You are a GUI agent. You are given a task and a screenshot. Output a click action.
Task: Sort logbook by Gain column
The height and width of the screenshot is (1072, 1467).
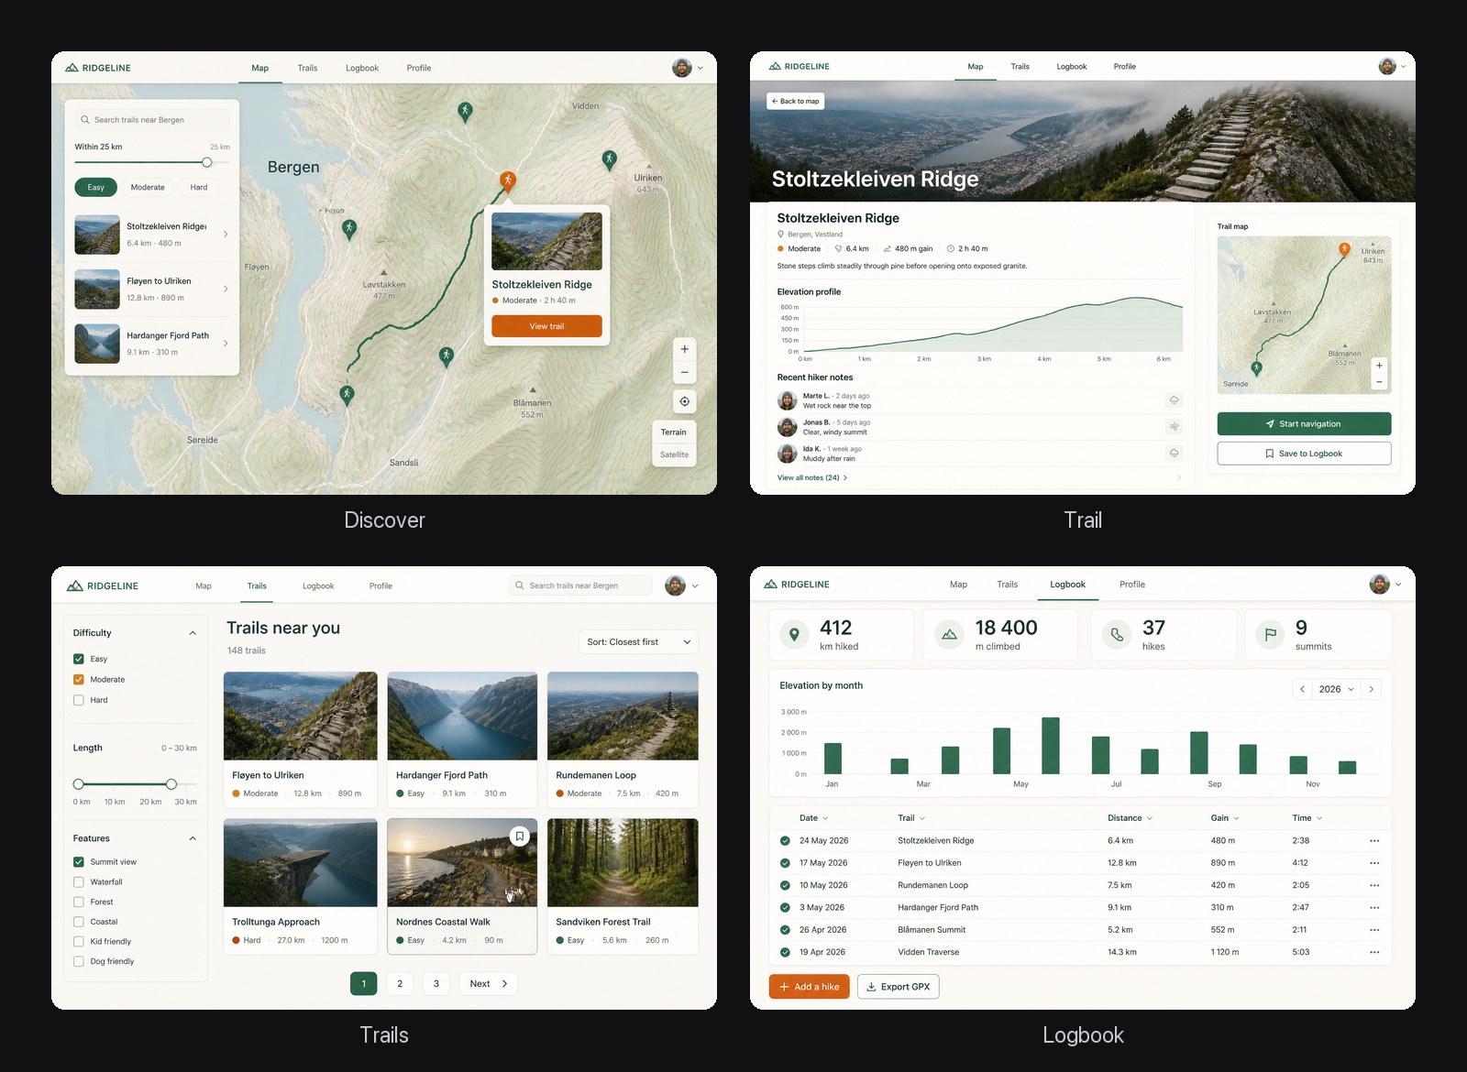(x=1225, y=818)
